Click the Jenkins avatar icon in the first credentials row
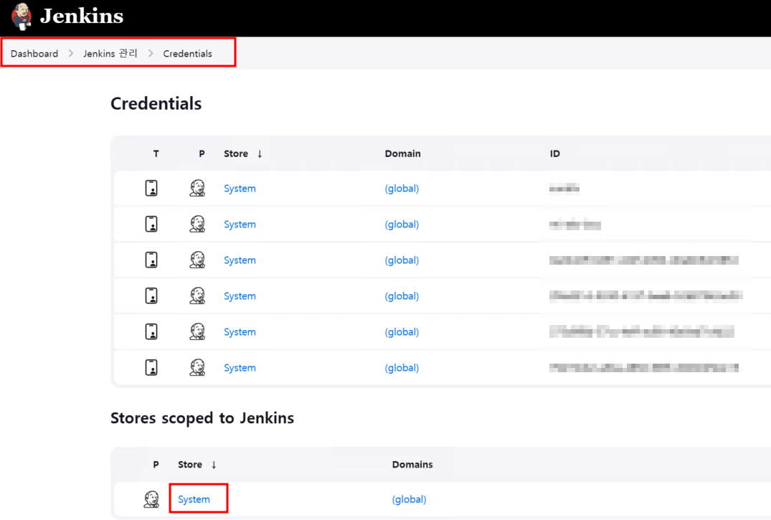This screenshot has height=520, width=771. (x=197, y=187)
